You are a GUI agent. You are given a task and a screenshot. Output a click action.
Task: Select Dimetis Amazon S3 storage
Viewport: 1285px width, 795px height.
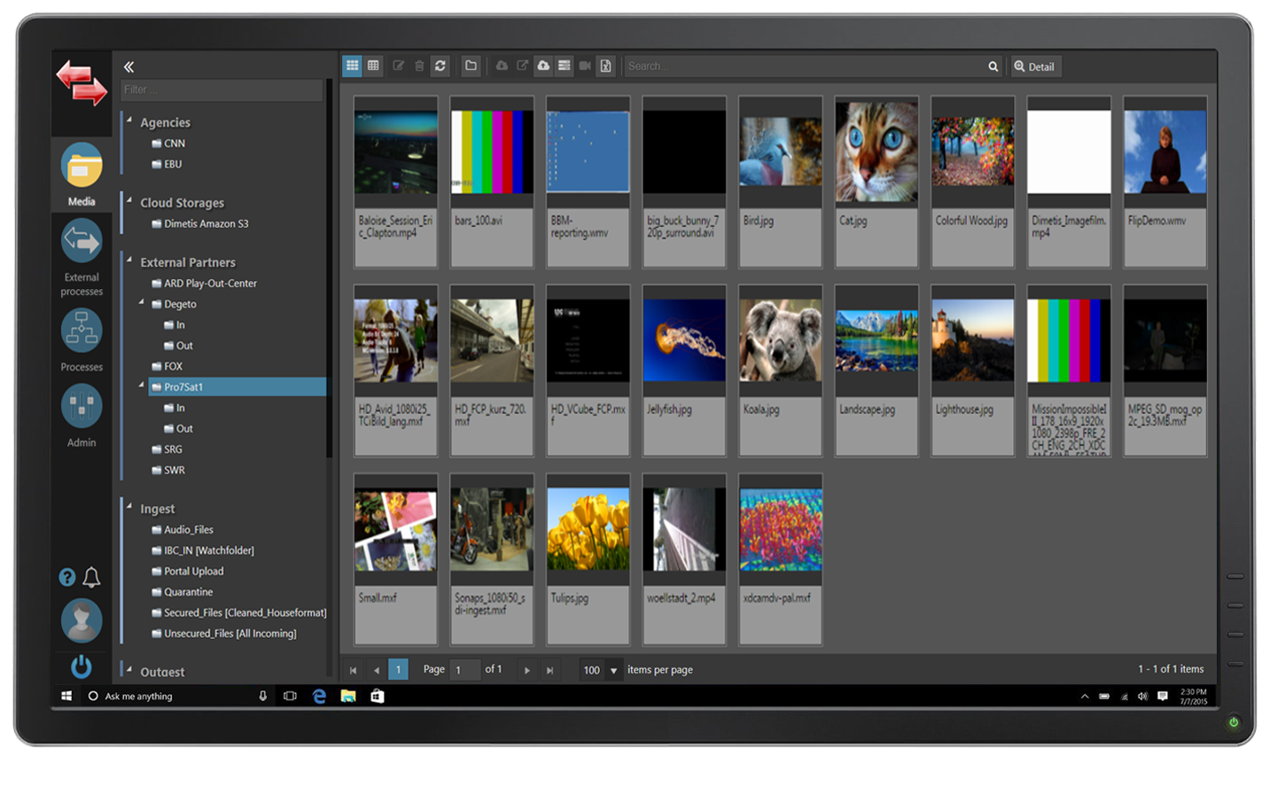tap(200, 224)
